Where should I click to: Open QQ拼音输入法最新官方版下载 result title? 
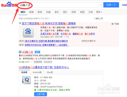pyautogui.click(x=44, y=67)
